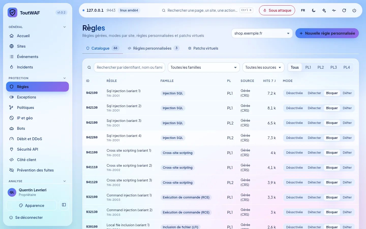366x229 pixels.
Task: Click the refresh icon in the top bar
Action: pyautogui.click(x=344, y=10)
